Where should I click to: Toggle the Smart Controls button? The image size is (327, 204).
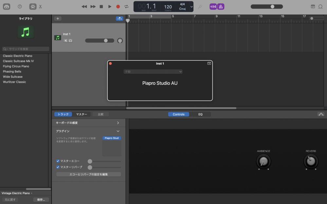[x=33, y=7]
